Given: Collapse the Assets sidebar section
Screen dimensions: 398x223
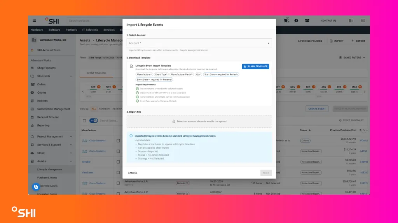Looking at the screenshot, I should pos(71,161).
